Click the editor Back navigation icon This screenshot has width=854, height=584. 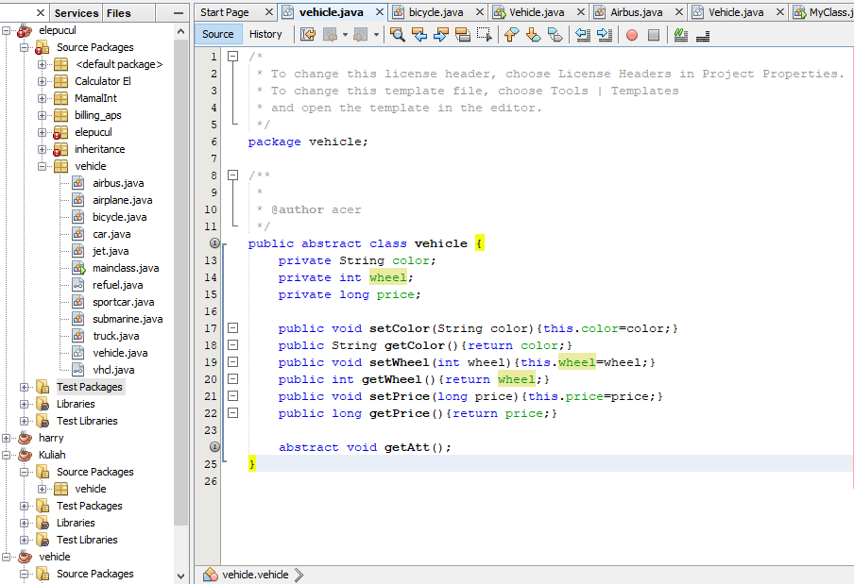(x=330, y=35)
